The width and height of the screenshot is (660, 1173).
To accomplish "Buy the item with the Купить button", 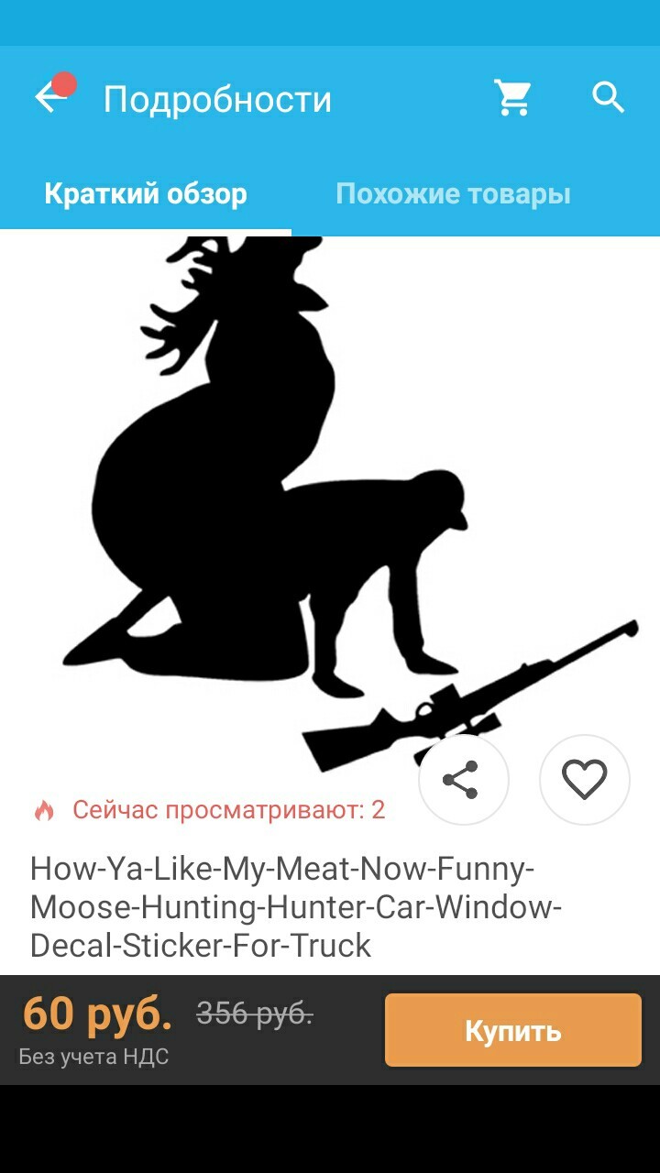I will (513, 1030).
